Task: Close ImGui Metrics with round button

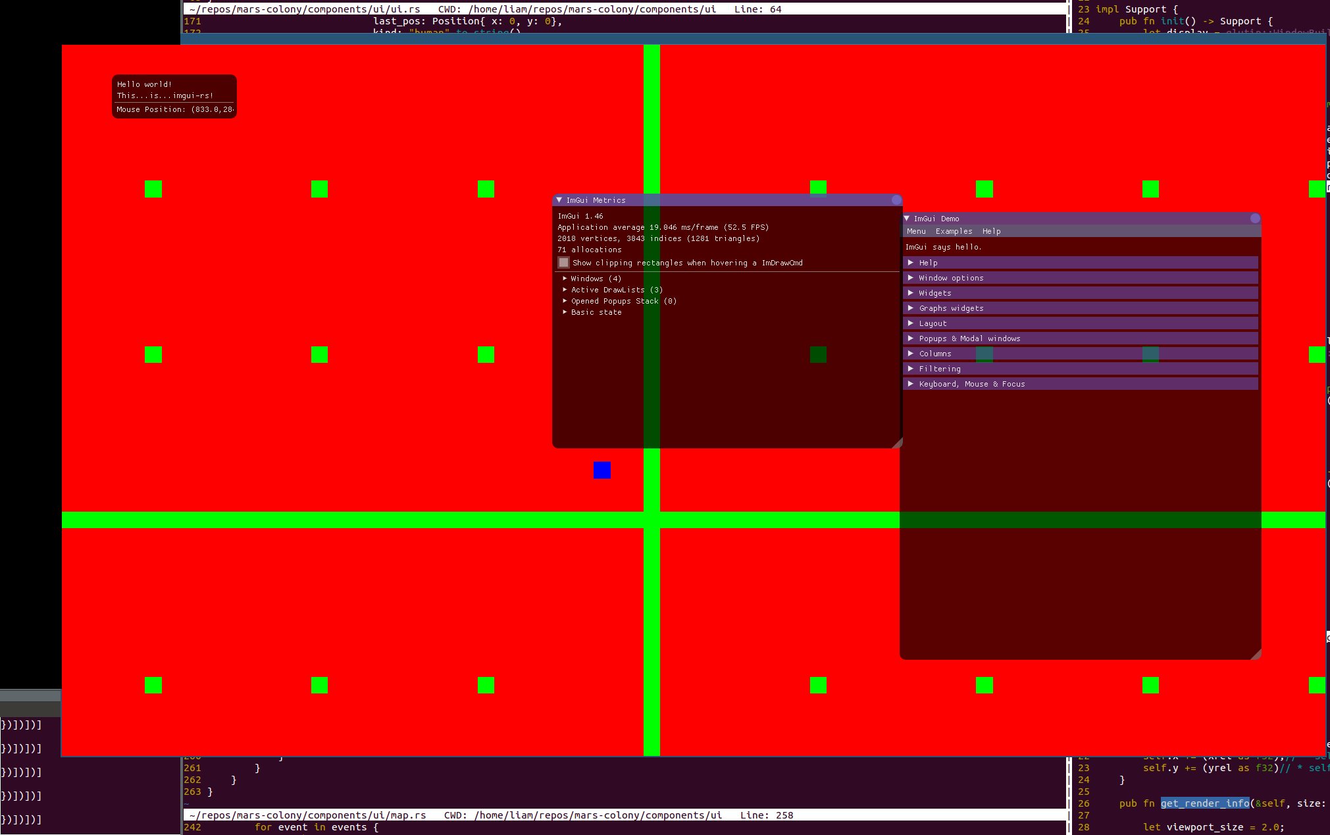Action: click(x=896, y=200)
